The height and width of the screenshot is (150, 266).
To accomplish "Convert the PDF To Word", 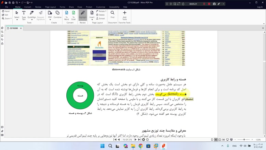I will [x=66, y=14].
